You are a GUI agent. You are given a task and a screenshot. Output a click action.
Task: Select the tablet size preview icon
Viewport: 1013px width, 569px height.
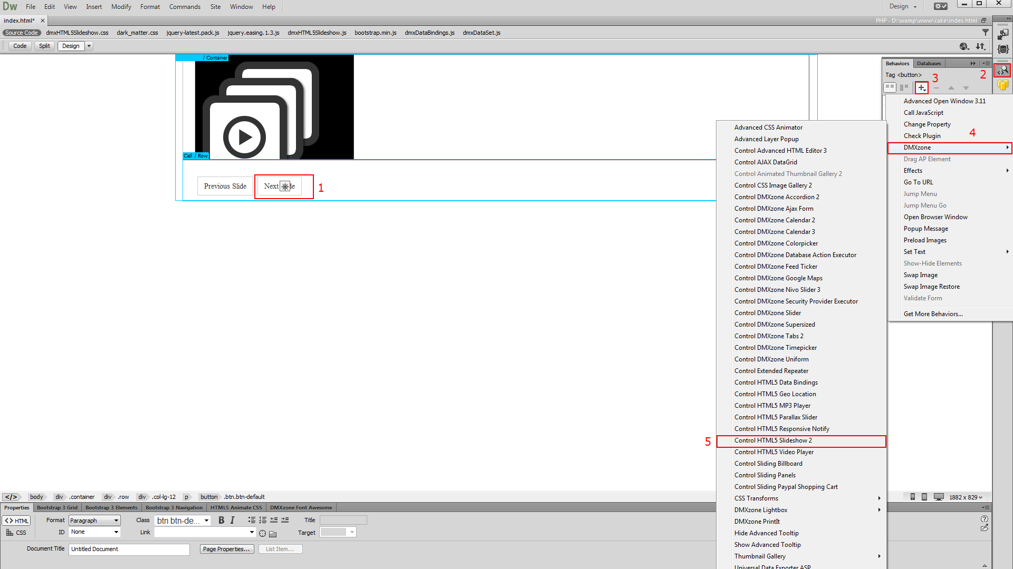point(924,497)
